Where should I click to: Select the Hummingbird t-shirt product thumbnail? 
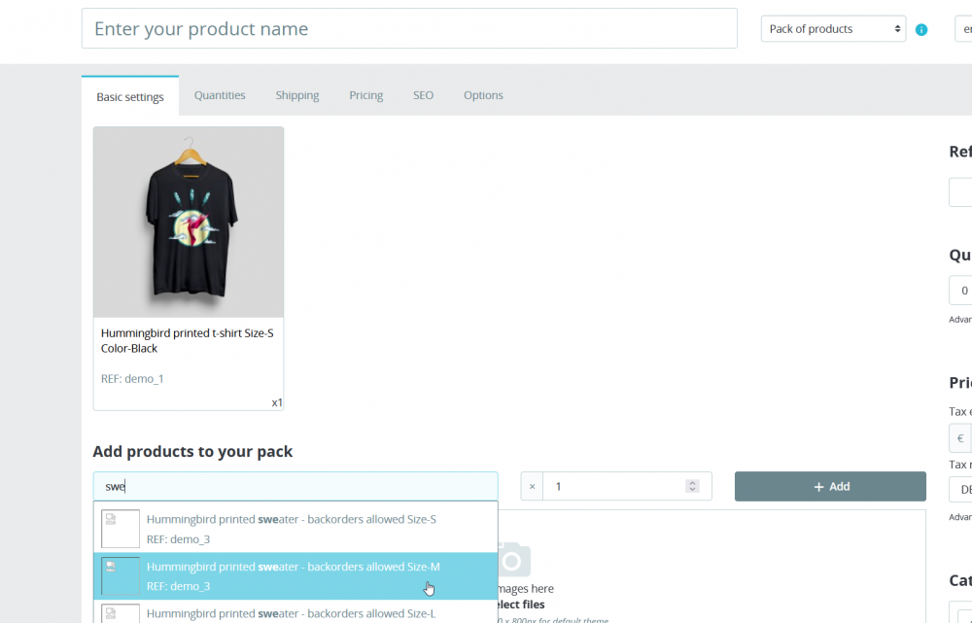(x=189, y=223)
